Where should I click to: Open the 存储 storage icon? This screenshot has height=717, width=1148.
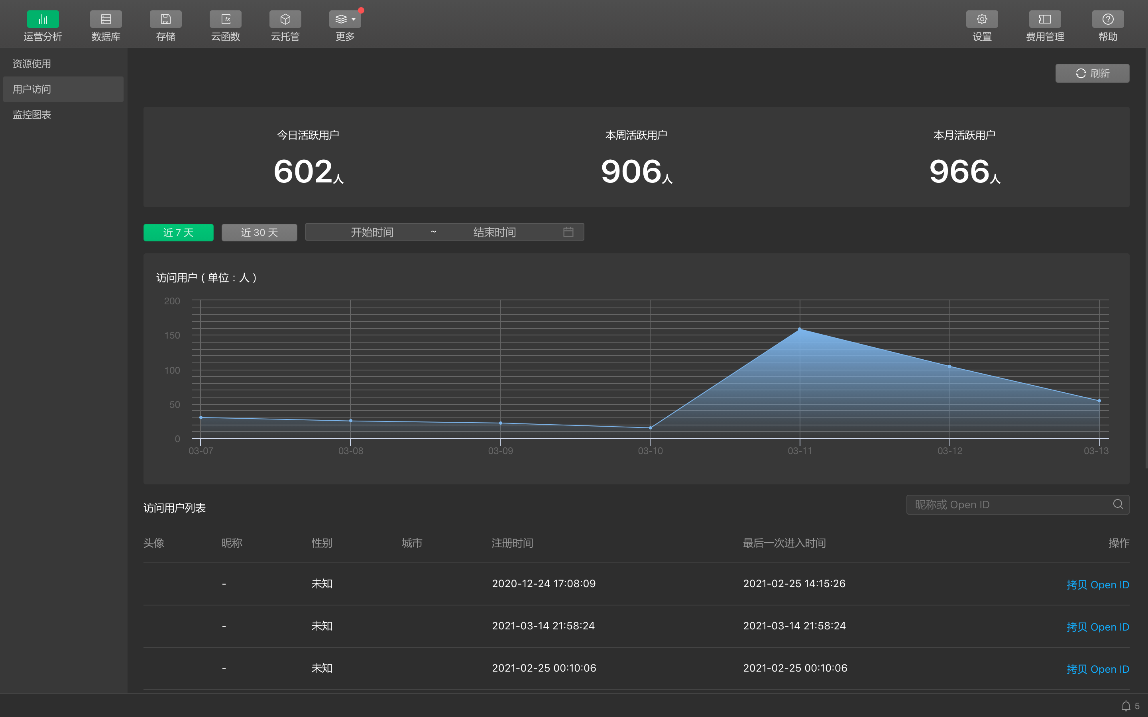(x=165, y=20)
